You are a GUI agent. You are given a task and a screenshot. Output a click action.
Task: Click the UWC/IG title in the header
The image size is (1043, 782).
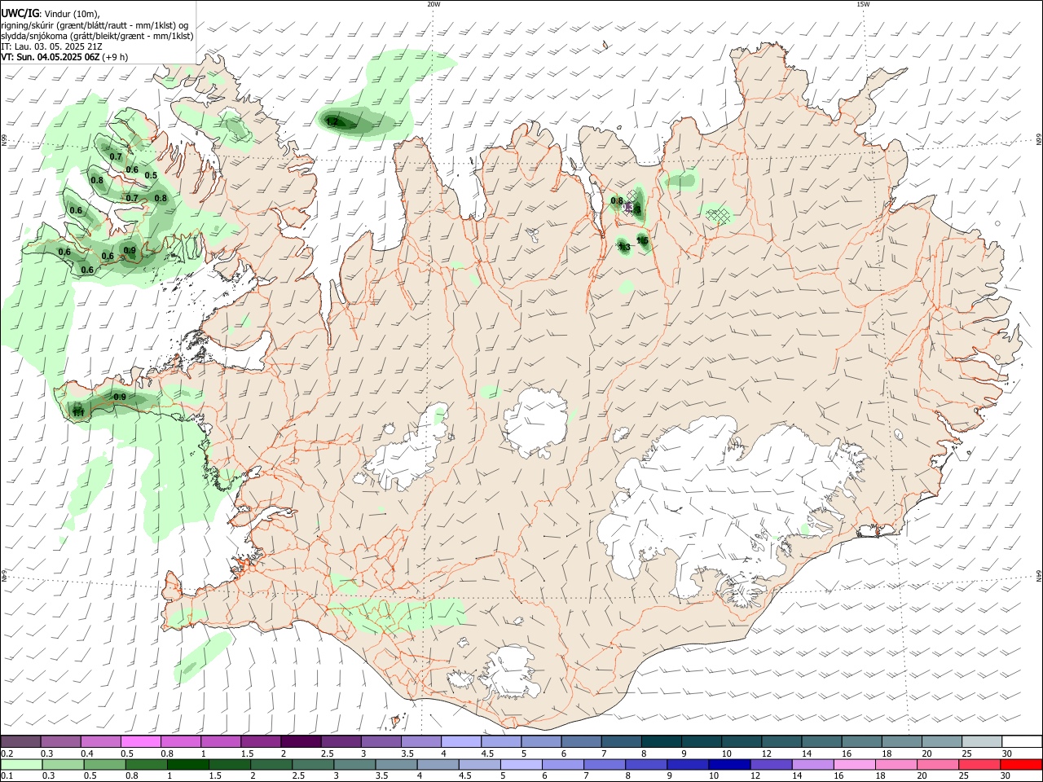pos(19,14)
